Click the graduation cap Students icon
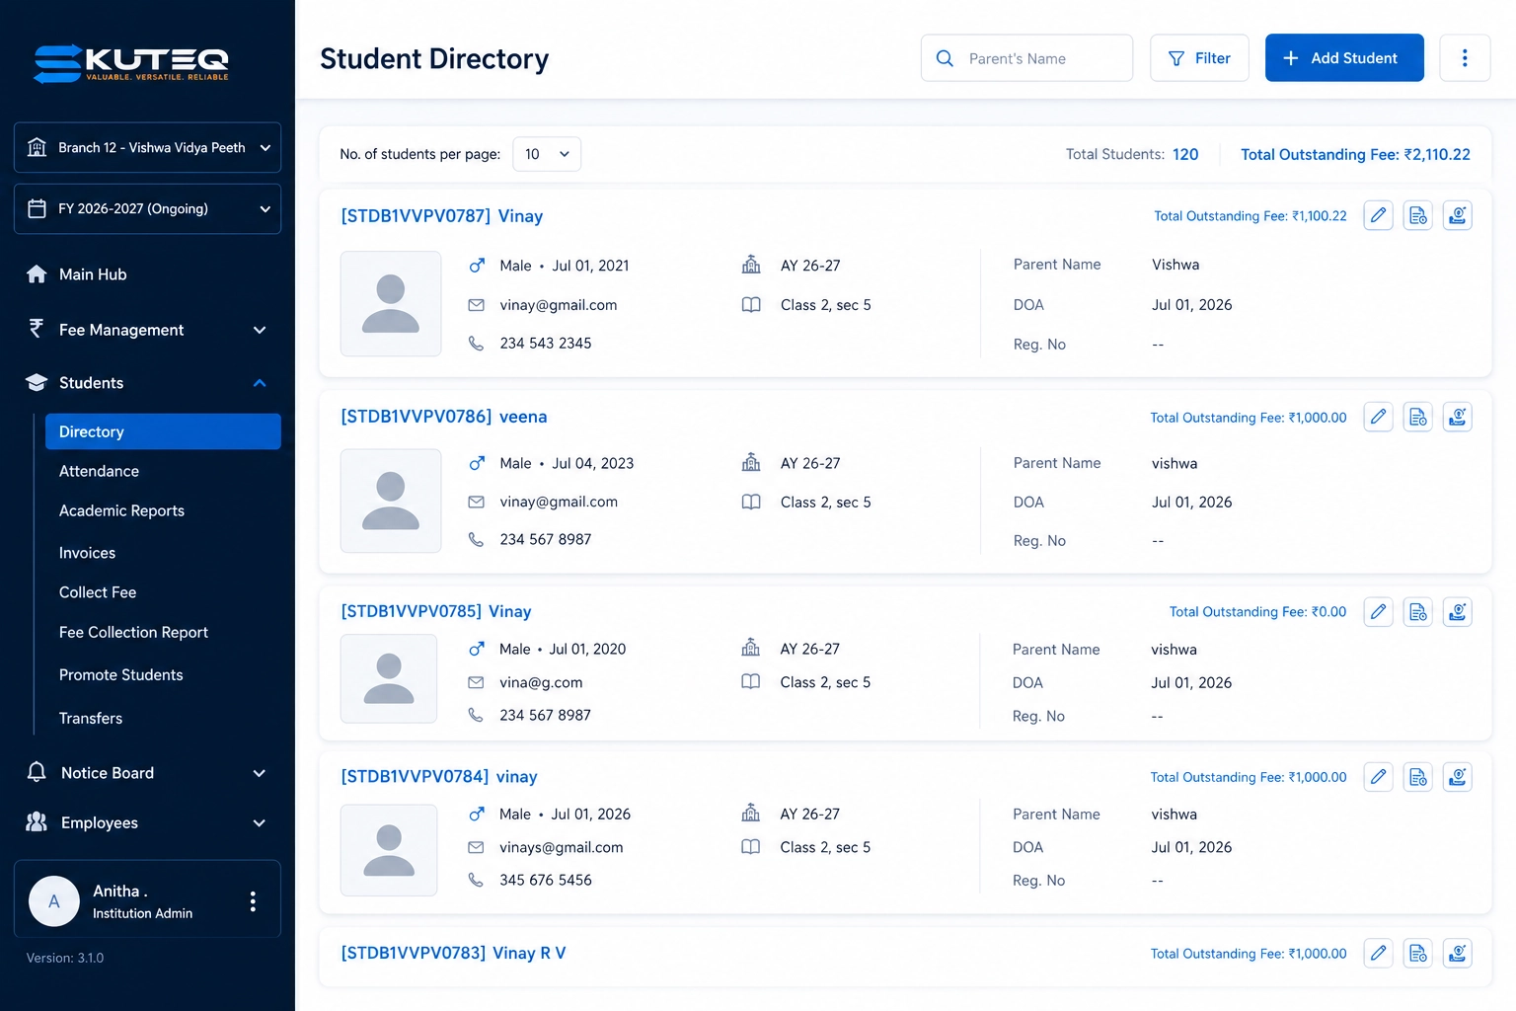 (37, 383)
